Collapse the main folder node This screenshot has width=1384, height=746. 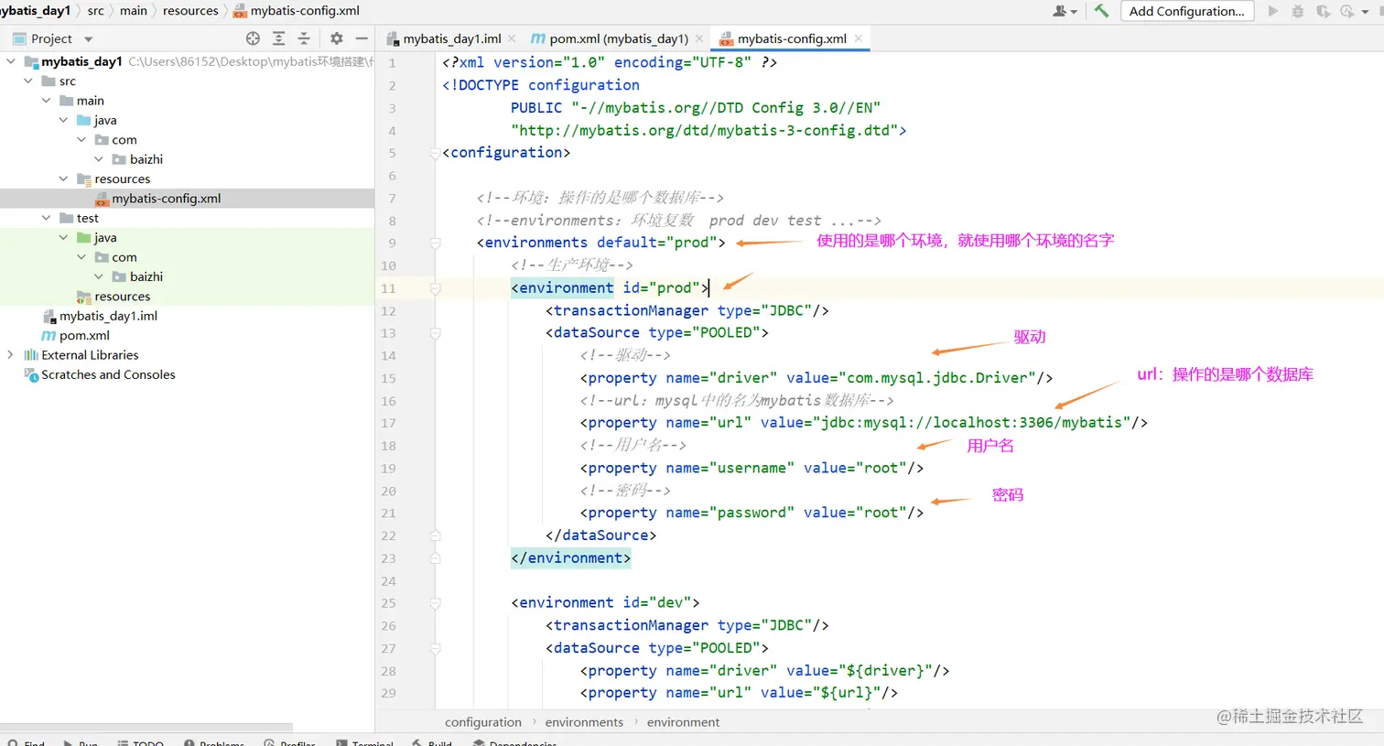pos(46,101)
